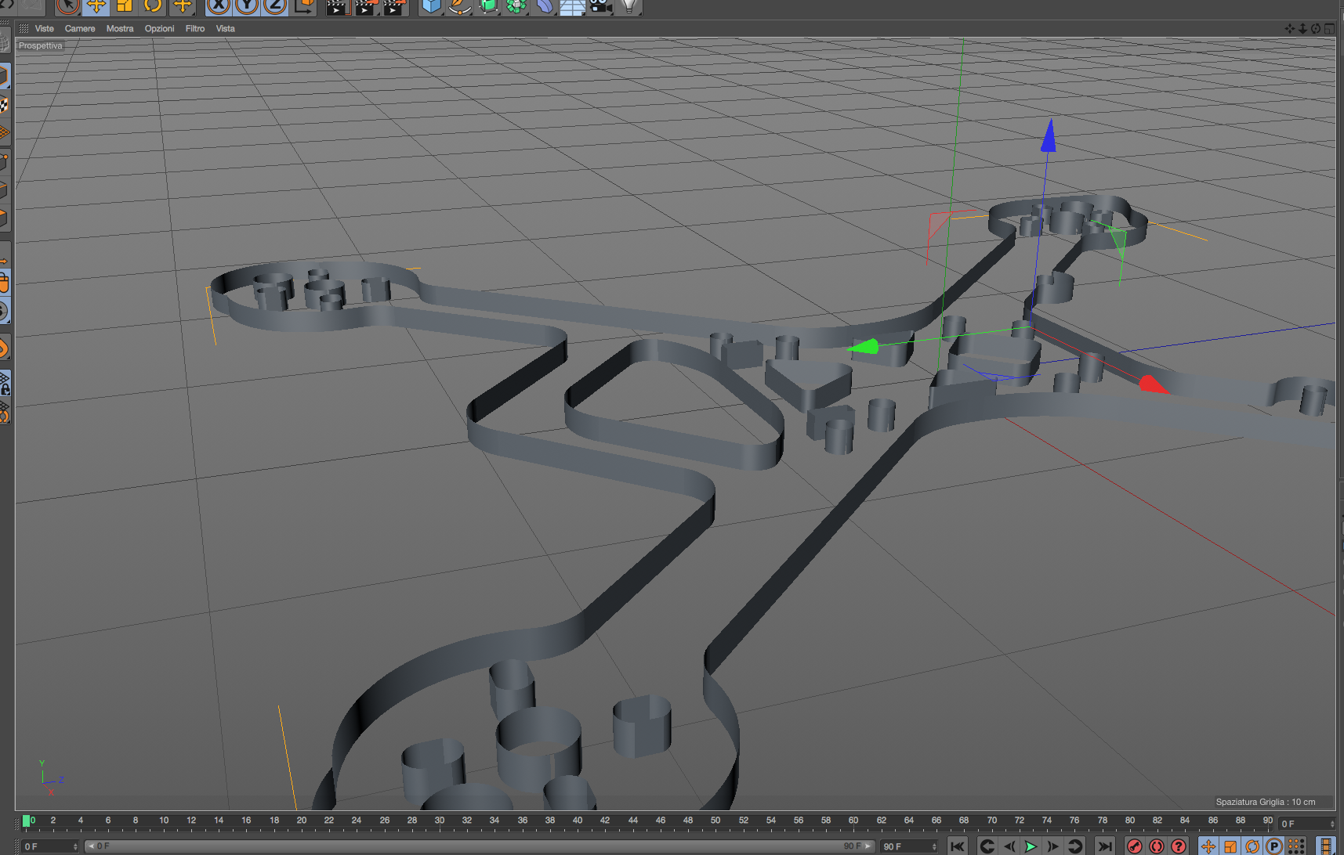Screen dimensions: 1344x855
Task: Enable polygons mode in left palette
Action: tap(5, 218)
